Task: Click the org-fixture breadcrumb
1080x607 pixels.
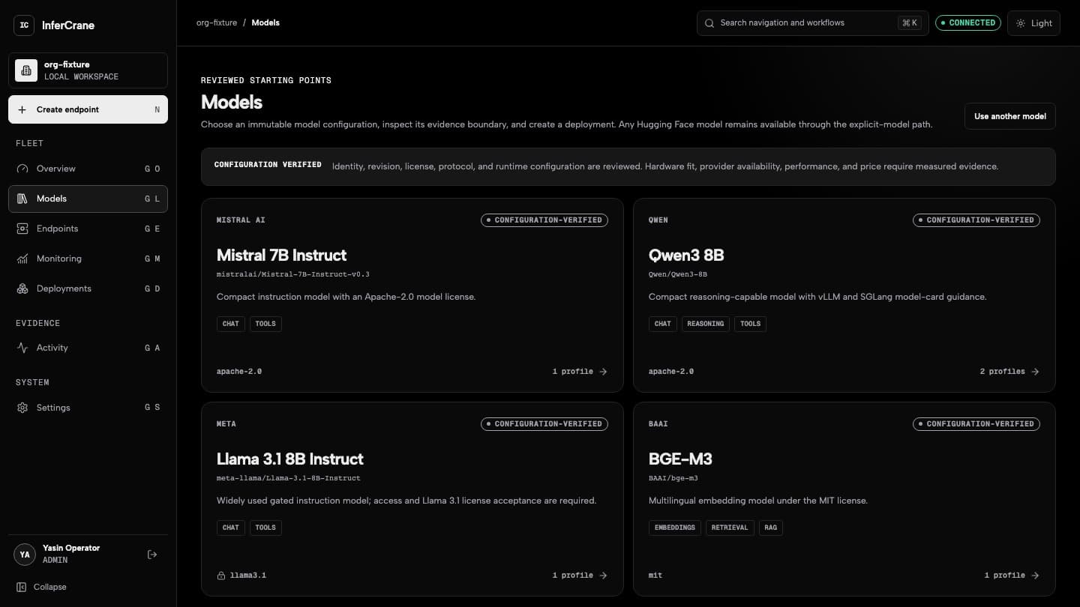Action: (x=217, y=22)
